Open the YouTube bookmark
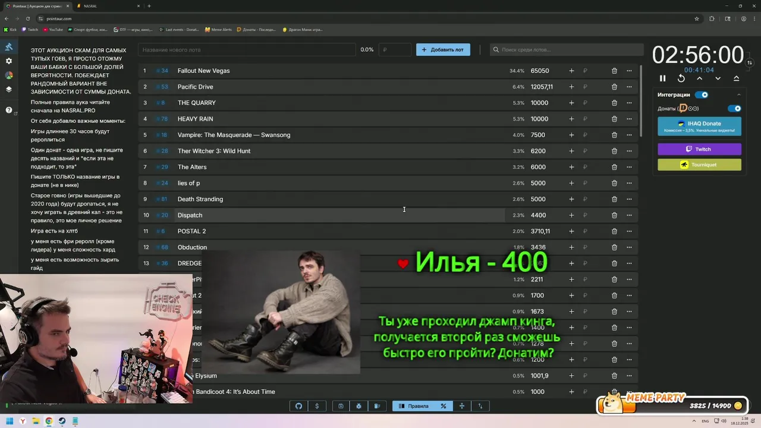This screenshot has width=761, height=428. coord(53,29)
